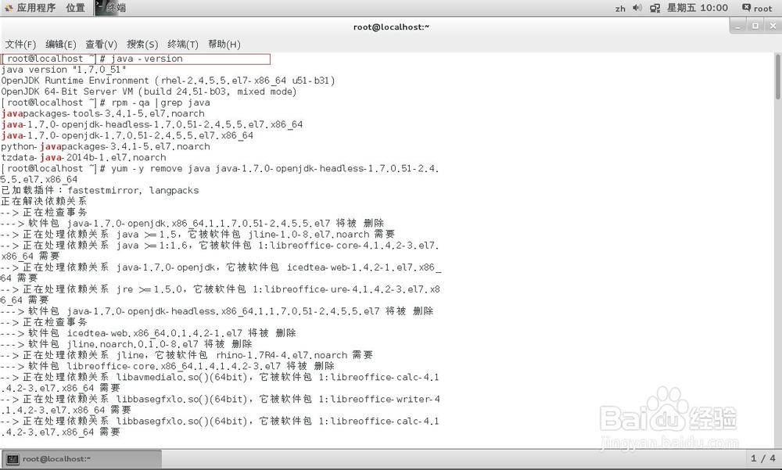Switch keyboard layout via the zh indicator
Viewport: 782px width, 470px height.
[x=619, y=8]
